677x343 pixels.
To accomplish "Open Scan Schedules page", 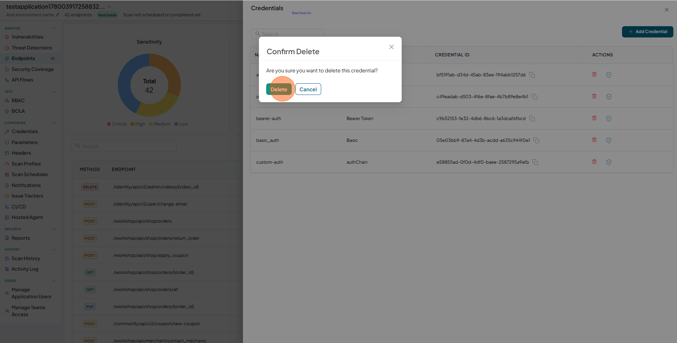I will (29, 174).
